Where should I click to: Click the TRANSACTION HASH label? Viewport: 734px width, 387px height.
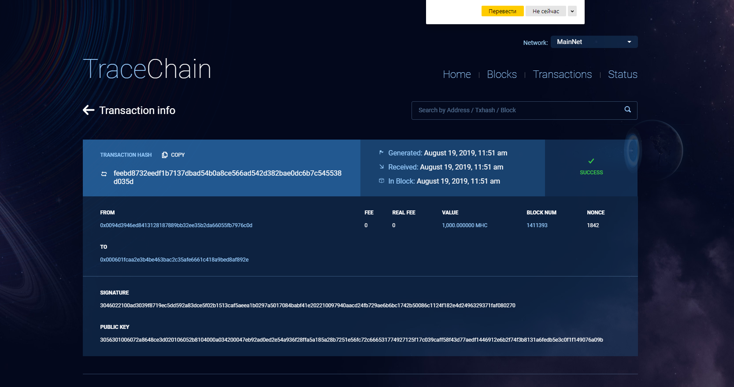(x=126, y=155)
